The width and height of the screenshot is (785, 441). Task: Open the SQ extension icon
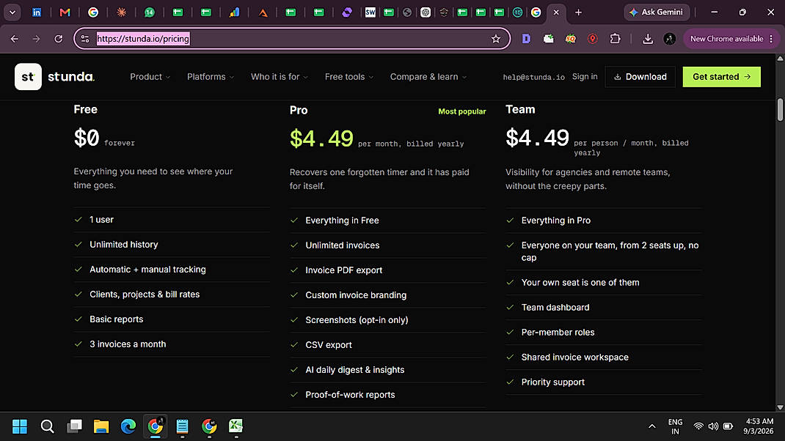(x=570, y=39)
